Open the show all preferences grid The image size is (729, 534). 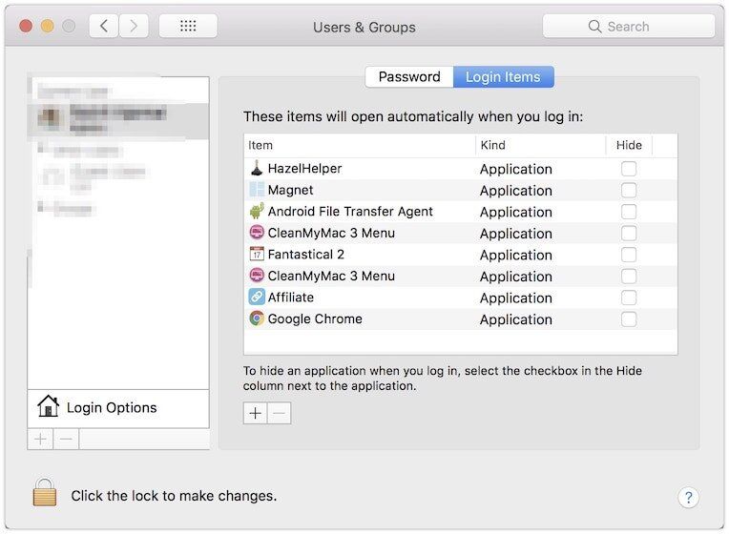tap(188, 27)
